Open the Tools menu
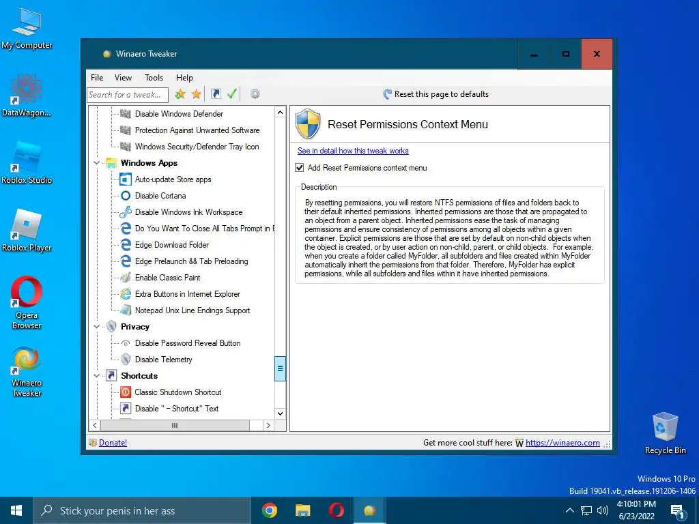Screen dimensions: 699x524 (x=154, y=78)
